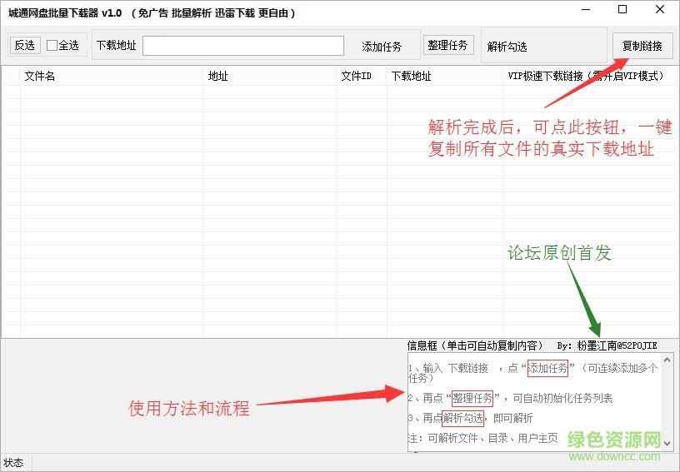Screen dimensions: 680x472
Task: Click the 复制链接 button
Action: click(642, 46)
